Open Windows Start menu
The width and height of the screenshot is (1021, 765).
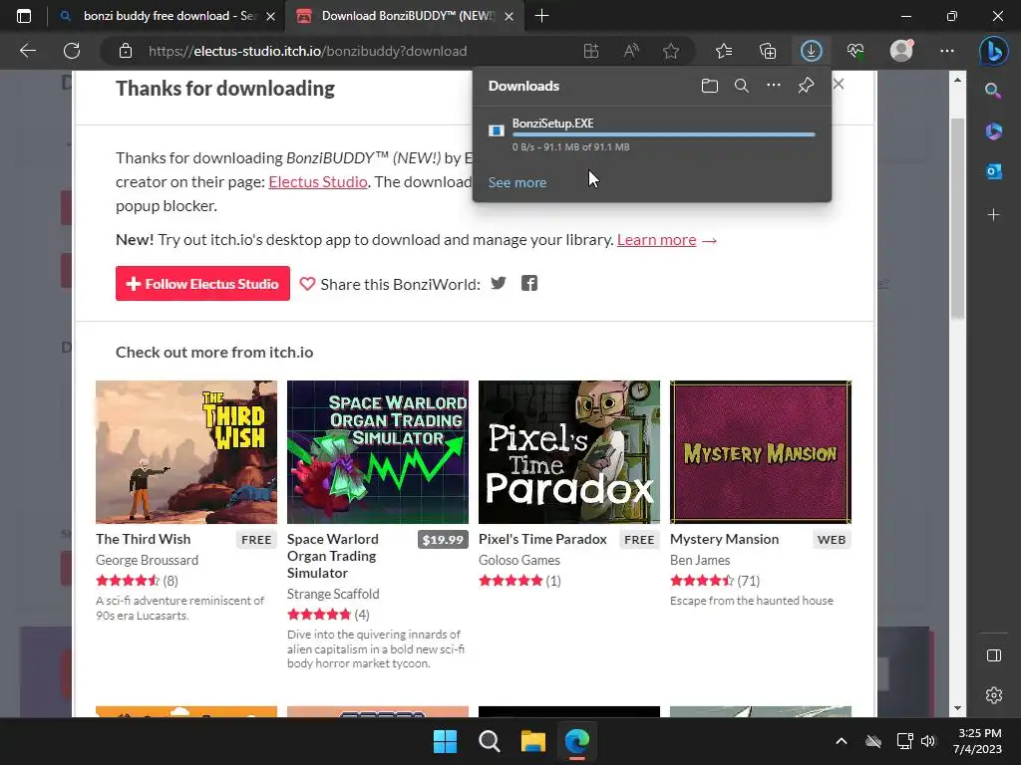[x=446, y=741]
